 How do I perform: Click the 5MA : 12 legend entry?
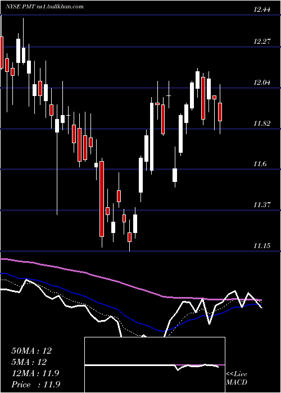pos(29,362)
